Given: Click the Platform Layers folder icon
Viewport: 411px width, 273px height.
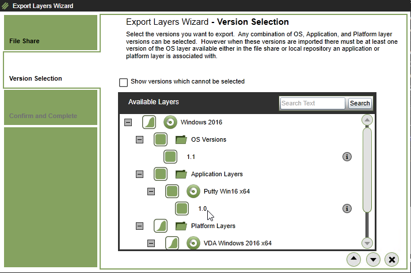Looking at the screenshot, I should pyautogui.click(x=181, y=226).
